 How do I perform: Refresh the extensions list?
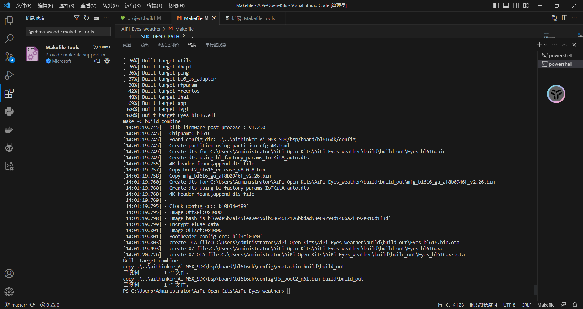coord(87,18)
